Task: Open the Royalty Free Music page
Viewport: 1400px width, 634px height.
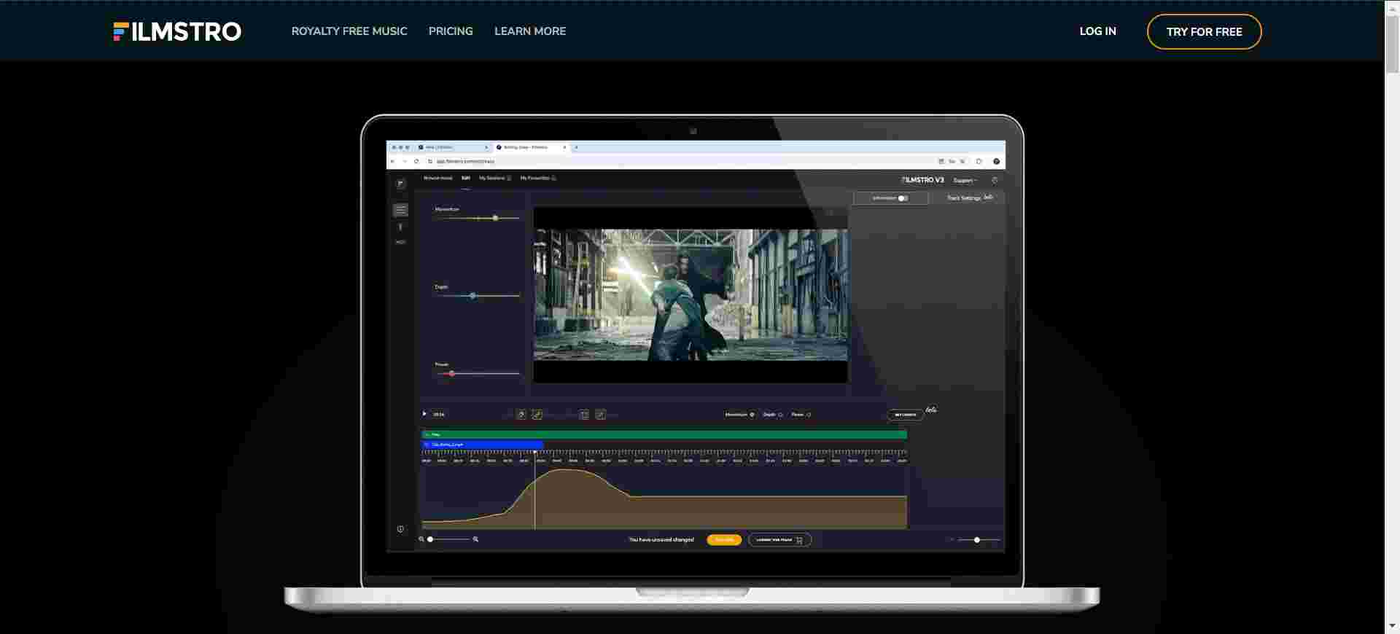Action: pos(349,31)
